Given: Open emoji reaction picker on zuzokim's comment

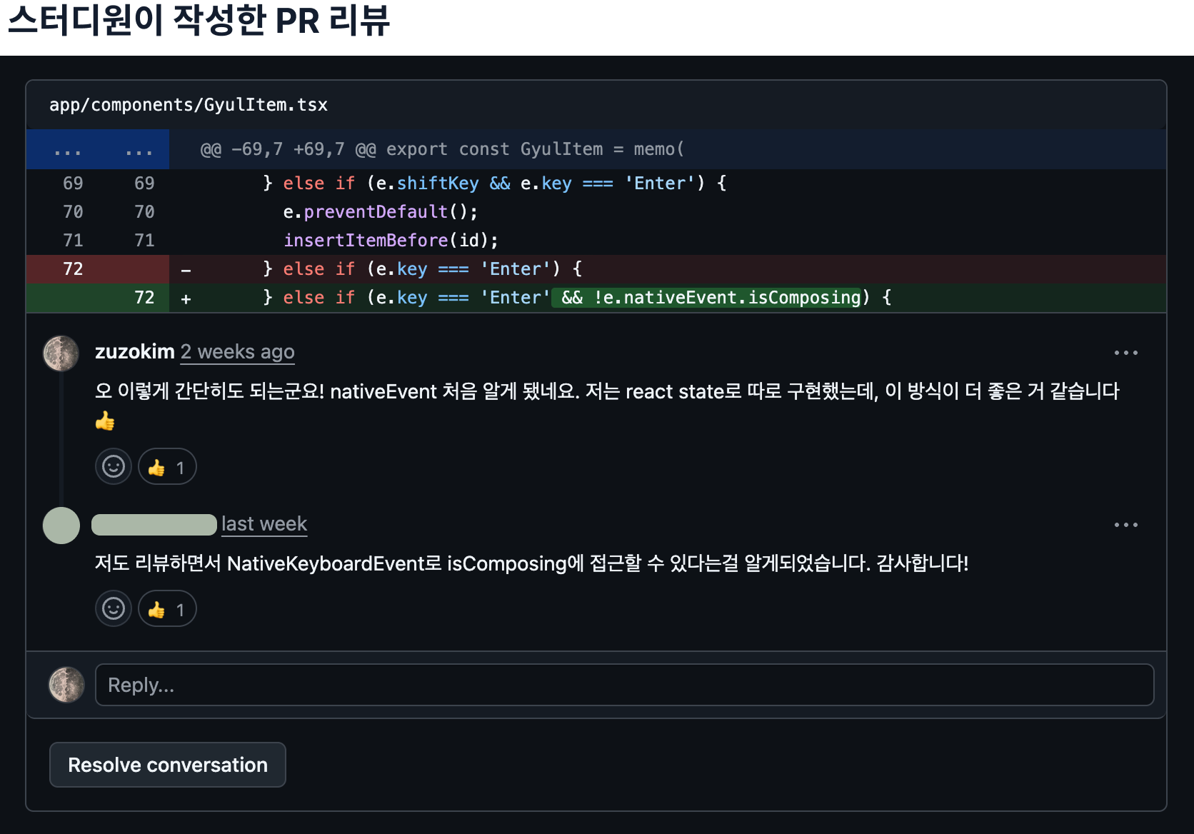Looking at the screenshot, I should tap(114, 467).
